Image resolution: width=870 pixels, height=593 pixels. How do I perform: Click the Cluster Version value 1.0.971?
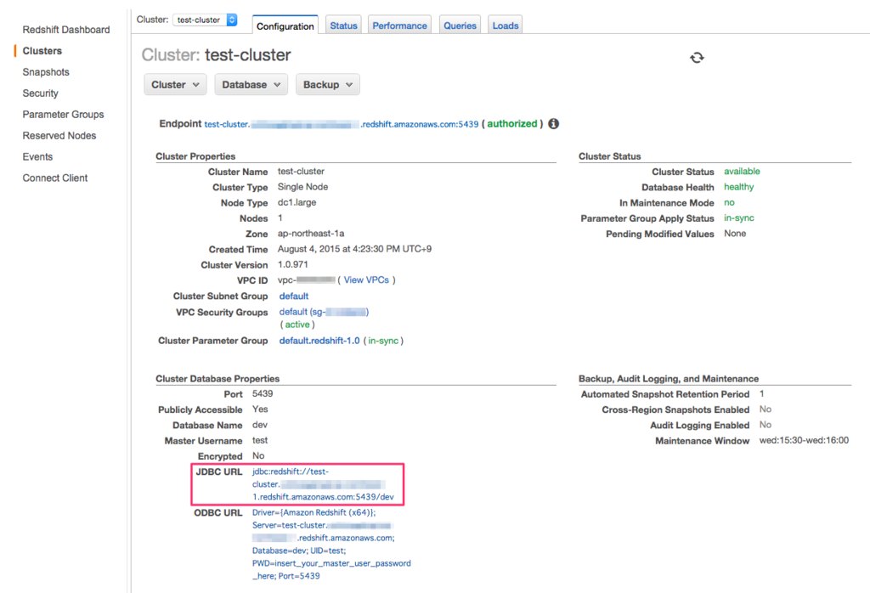point(292,264)
